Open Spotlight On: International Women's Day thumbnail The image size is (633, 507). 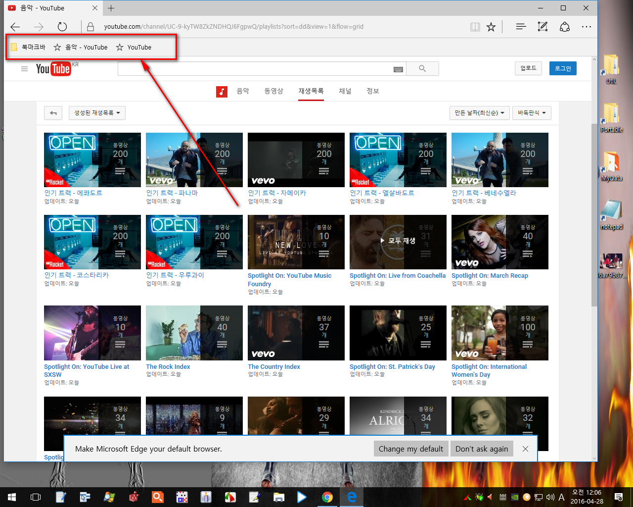click(x=500, y=333)
